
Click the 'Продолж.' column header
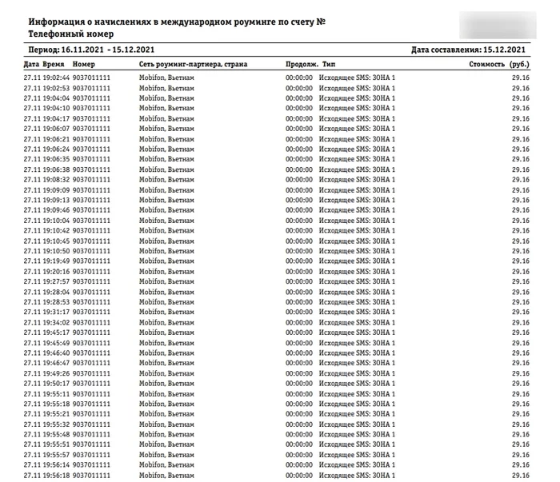[x=302, y=64]
